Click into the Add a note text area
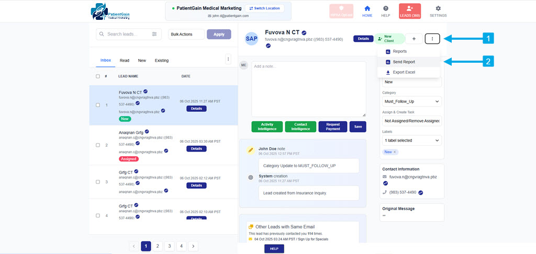 [x=309, y=89]
